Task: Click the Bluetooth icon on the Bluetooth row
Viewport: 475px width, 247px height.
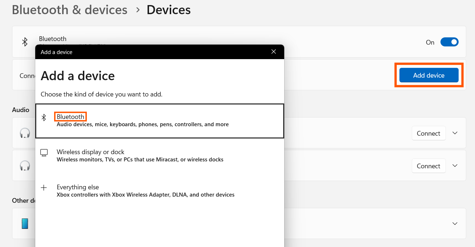Action: (24, 42)
